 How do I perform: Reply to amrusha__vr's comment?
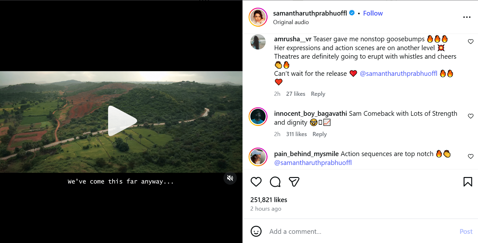coord(318,94)
